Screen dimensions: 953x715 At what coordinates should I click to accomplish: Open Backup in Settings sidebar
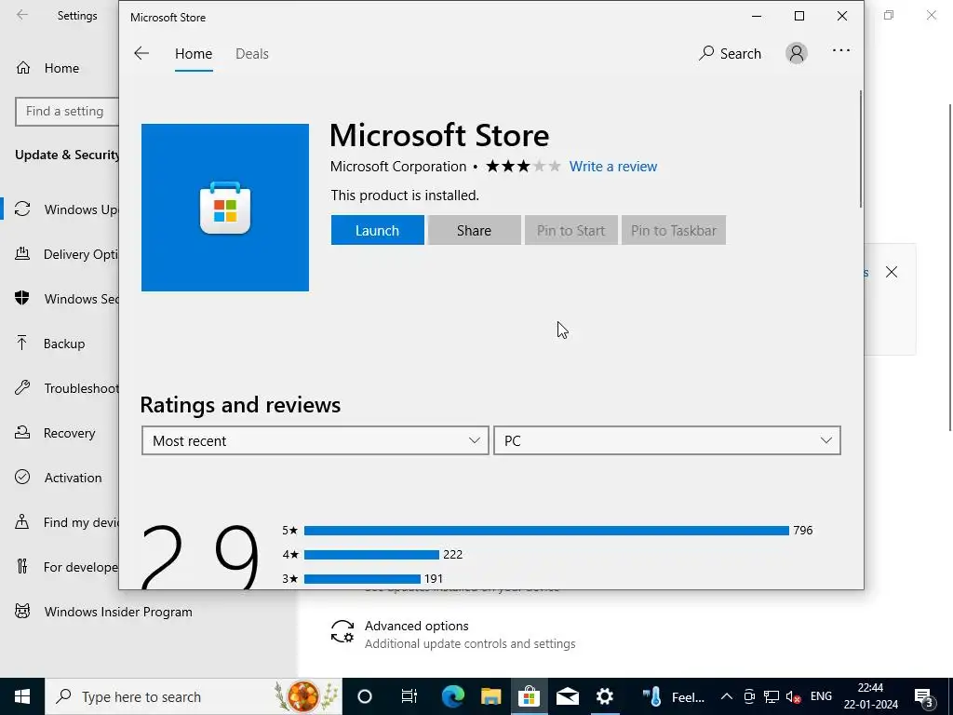click(64, 344)
